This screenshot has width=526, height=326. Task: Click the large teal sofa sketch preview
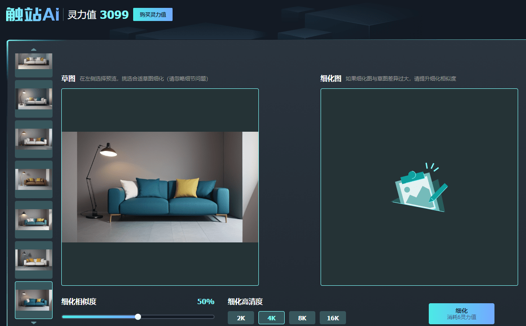click(160, 187)
